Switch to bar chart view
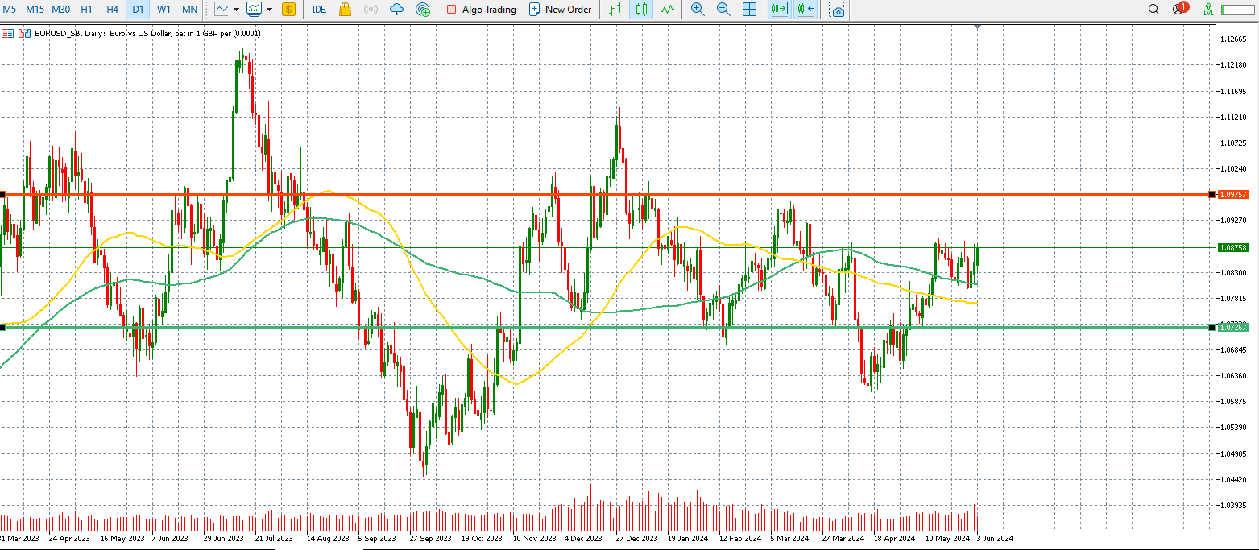 [616, 10]
